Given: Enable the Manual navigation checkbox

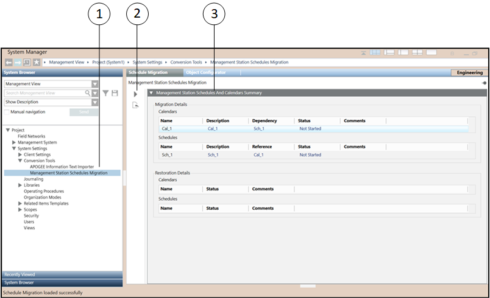Looking at the screenshot, I should point(7,112).
